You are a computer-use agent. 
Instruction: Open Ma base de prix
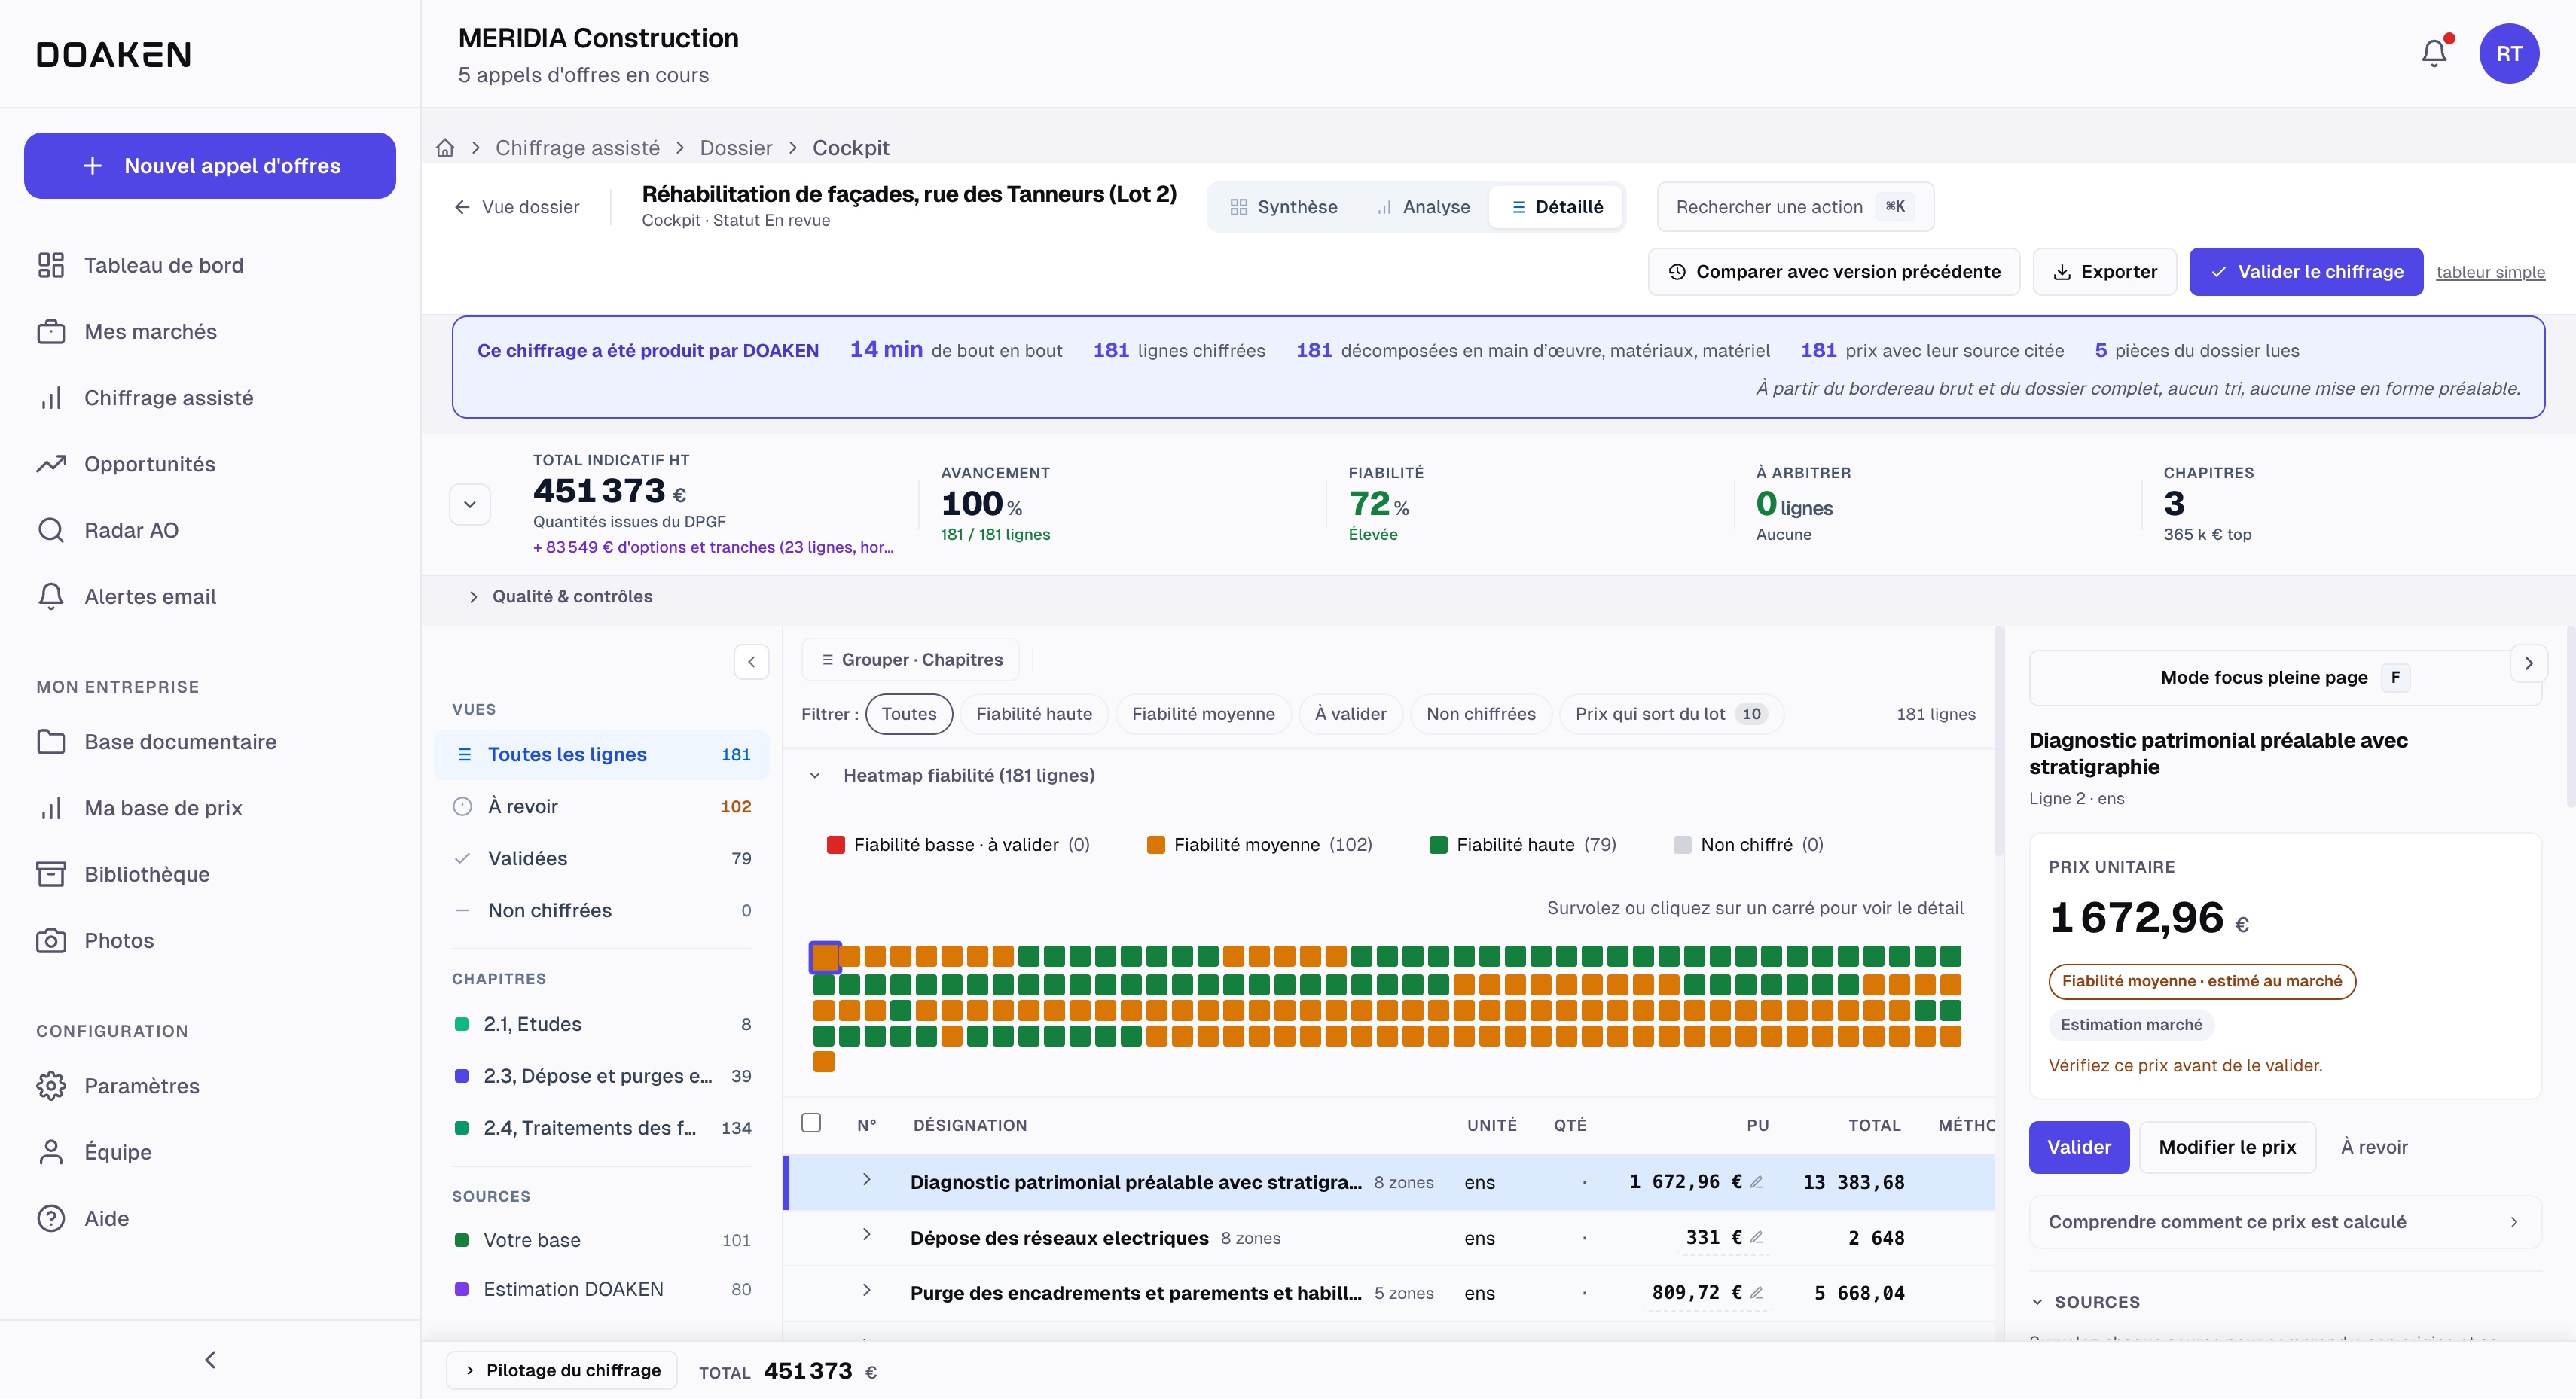[x=209, y=808]
